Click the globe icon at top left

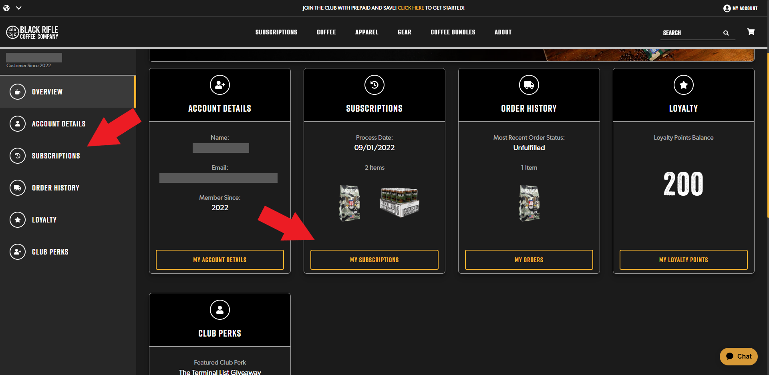click(x=6, y=8)
